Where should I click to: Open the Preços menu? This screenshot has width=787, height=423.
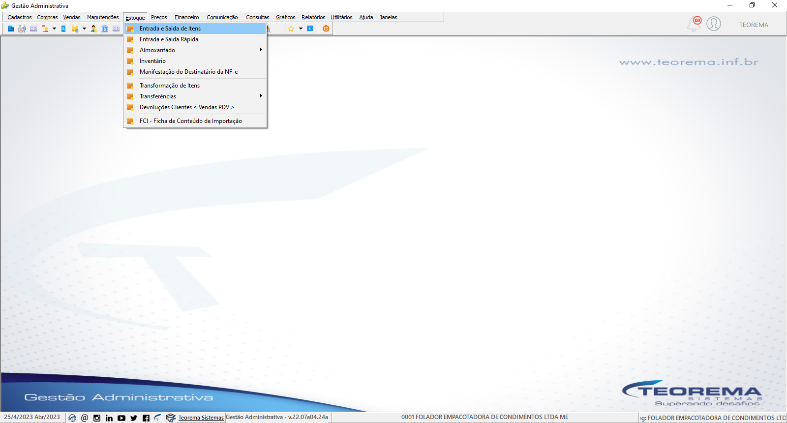click(159, 17)
